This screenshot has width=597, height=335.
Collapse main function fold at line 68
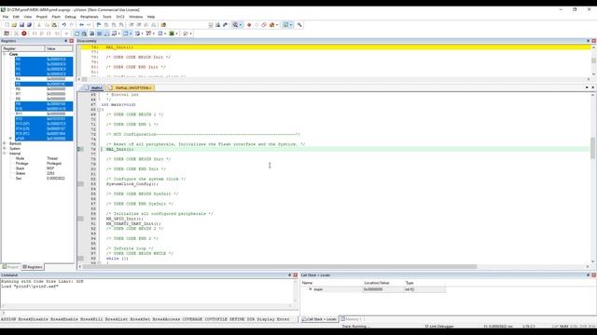click(99, 110)
